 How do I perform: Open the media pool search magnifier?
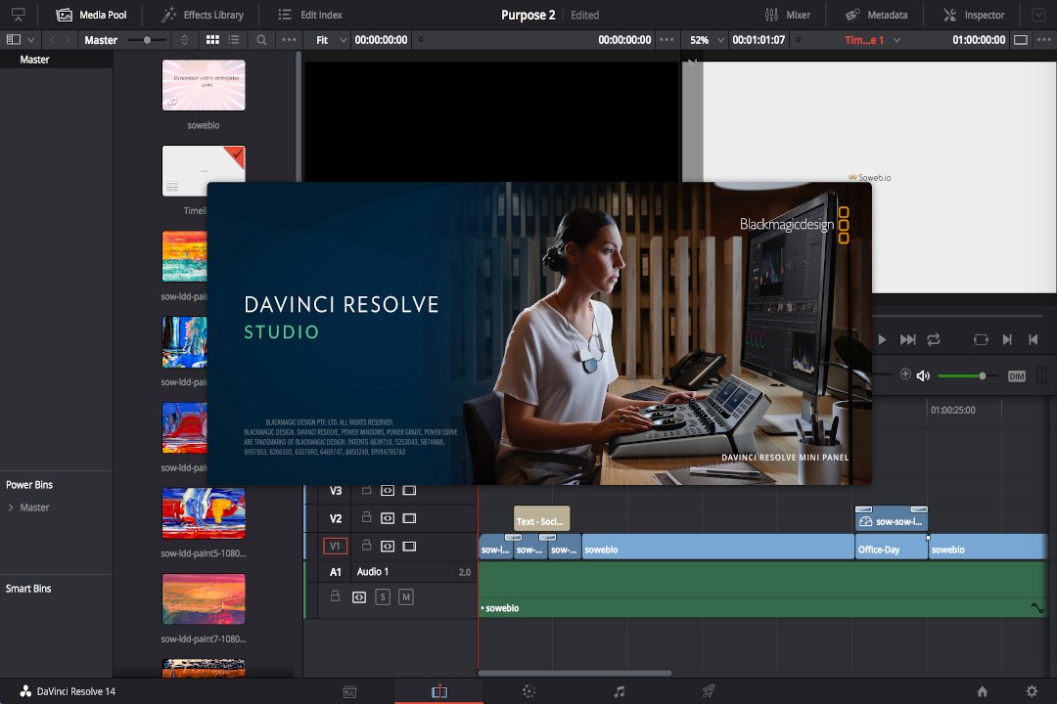[261, 40]
